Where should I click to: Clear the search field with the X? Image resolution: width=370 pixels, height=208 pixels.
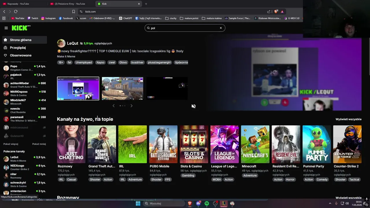[x=221, y=28]
